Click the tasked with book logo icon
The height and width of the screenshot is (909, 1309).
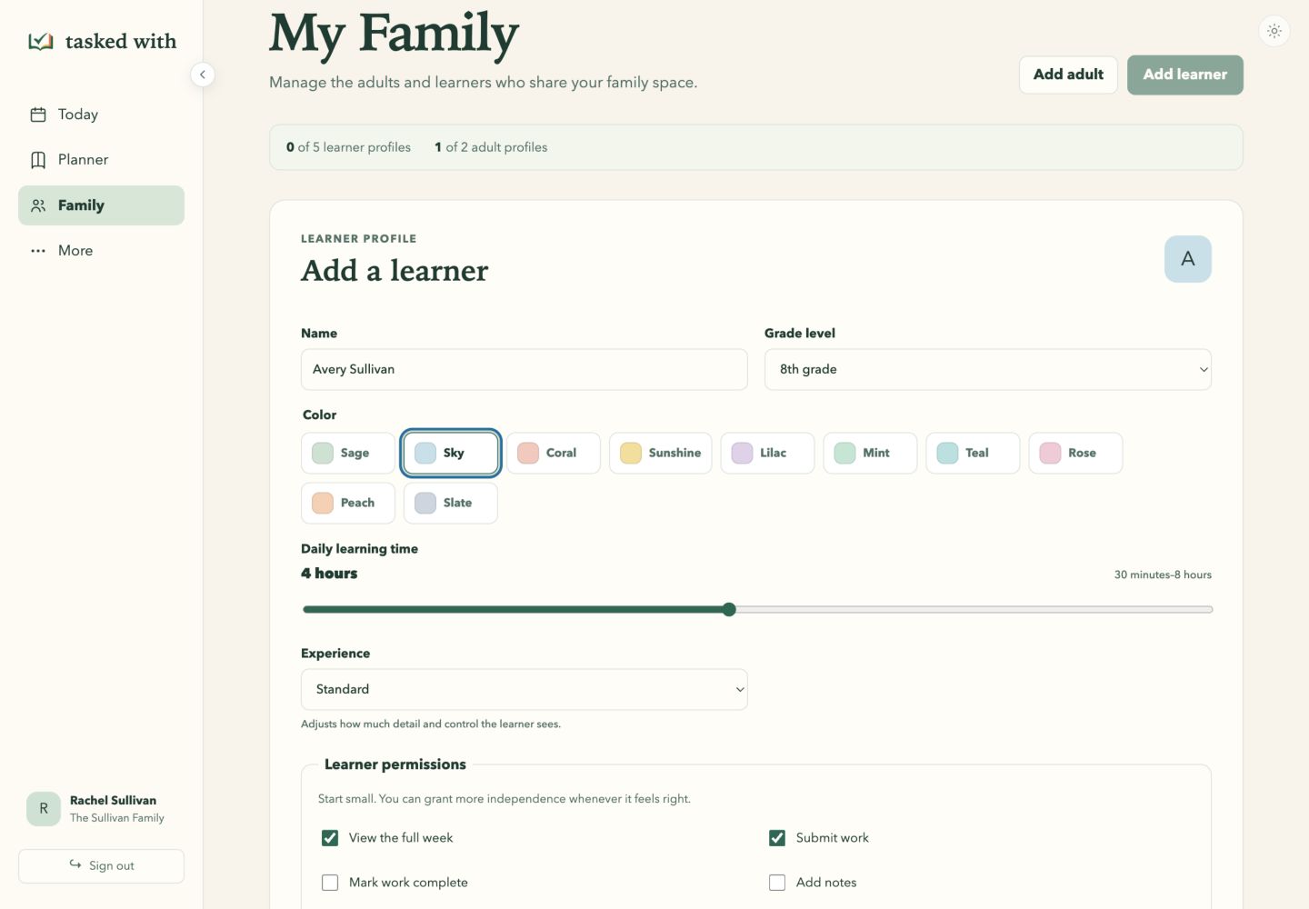(x=41, y=41)
